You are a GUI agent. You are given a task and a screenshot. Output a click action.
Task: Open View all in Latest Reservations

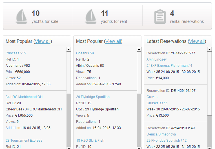197,41
